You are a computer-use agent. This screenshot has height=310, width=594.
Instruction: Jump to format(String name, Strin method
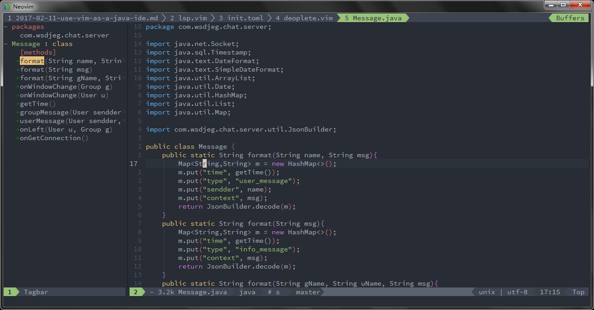point(70,61)
